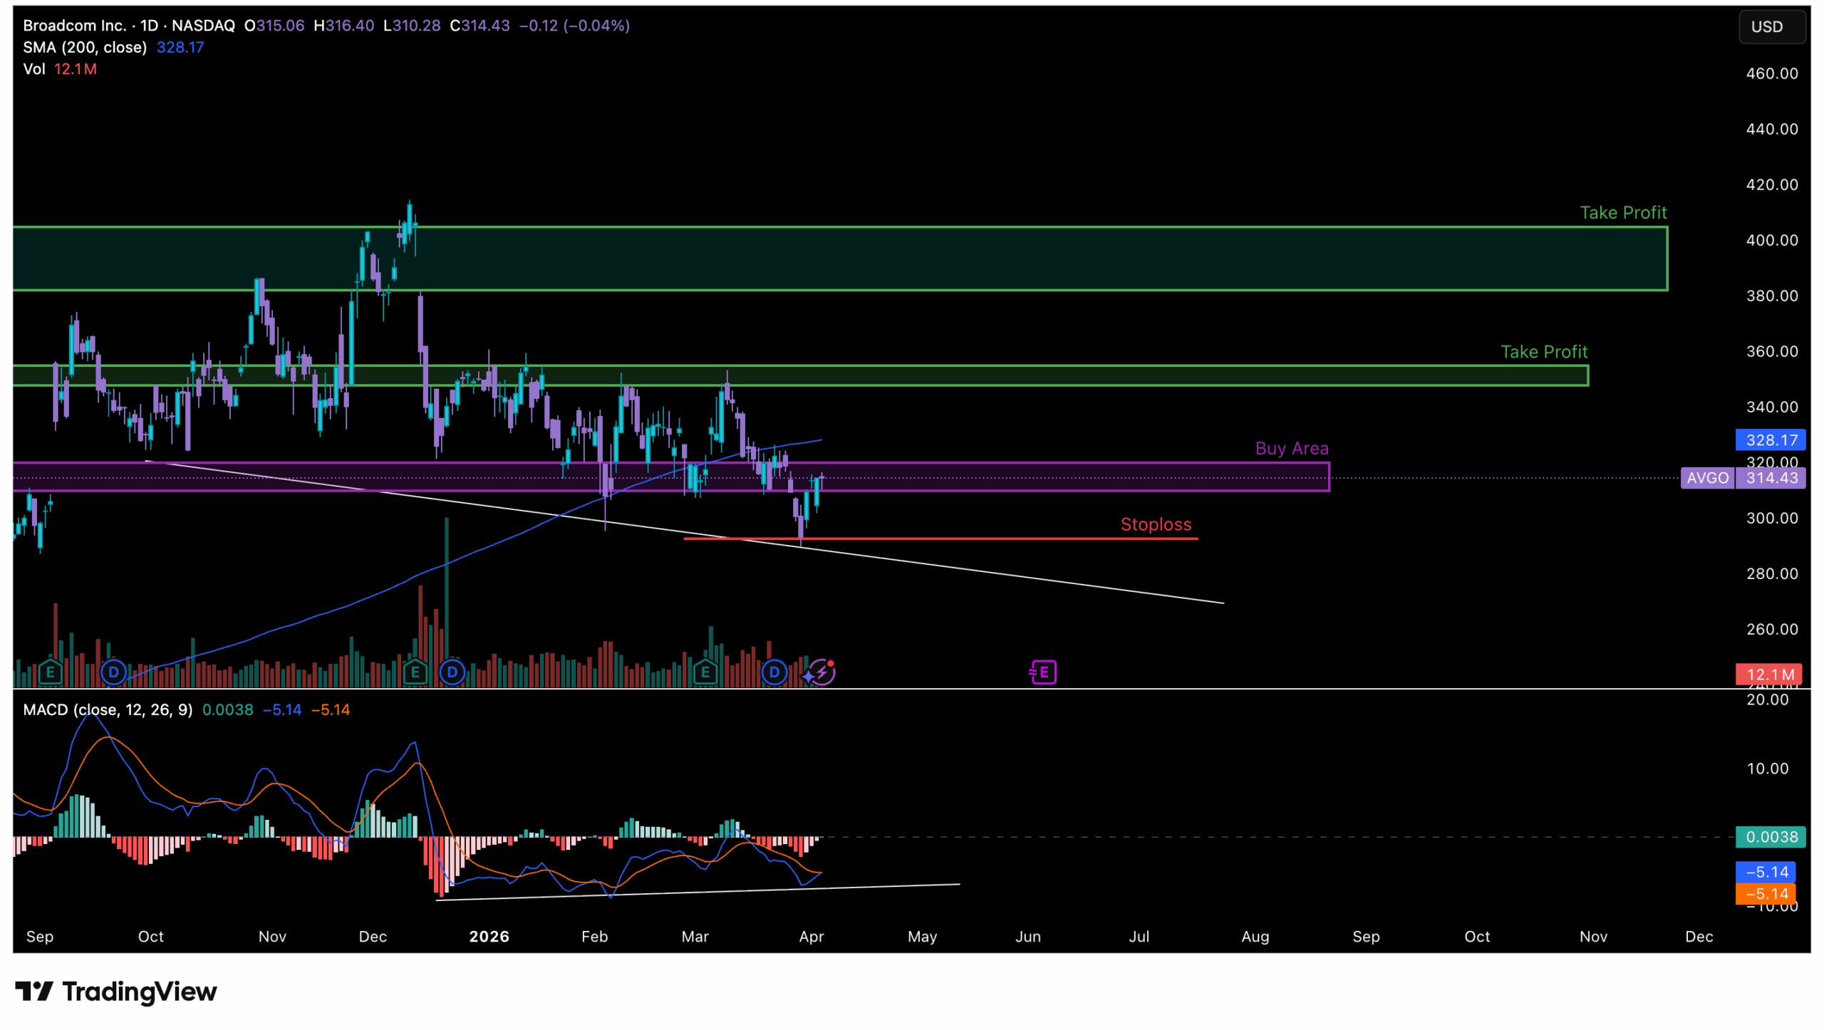Click the October dividend D marker
Viewport: 1824px width, 1030px height.
[x=113, y=672]
